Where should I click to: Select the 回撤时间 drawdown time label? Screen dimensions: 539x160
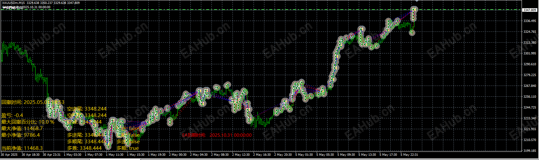(33, 102)
